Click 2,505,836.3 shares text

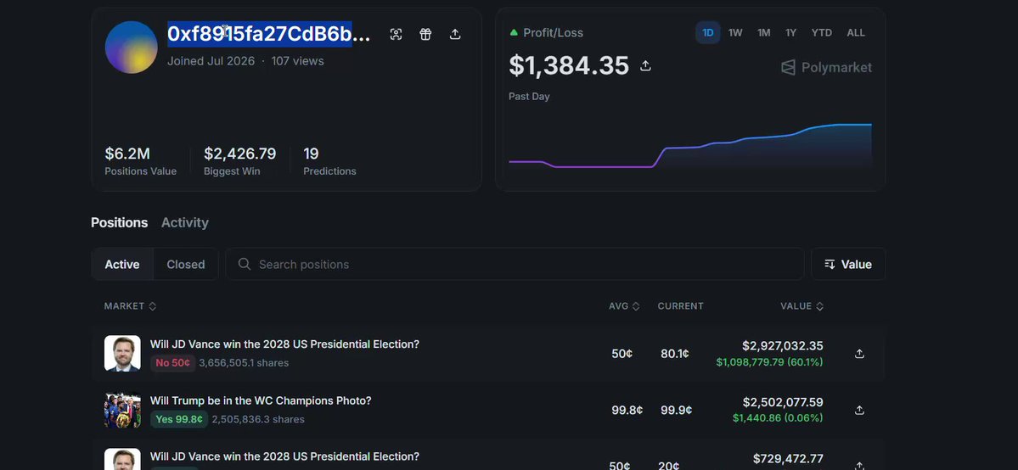click(x=258, y=419)
